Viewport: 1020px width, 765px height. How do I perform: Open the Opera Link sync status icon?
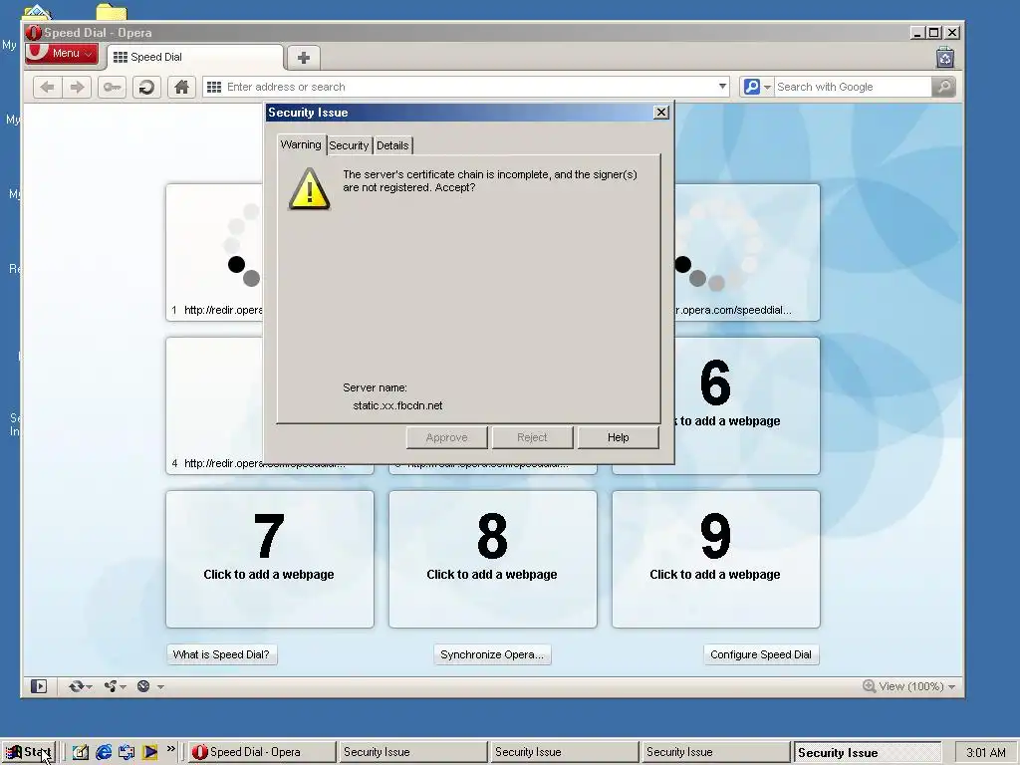76,686
